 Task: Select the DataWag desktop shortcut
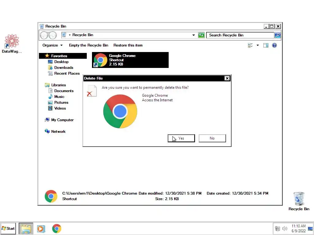(12, 44)
